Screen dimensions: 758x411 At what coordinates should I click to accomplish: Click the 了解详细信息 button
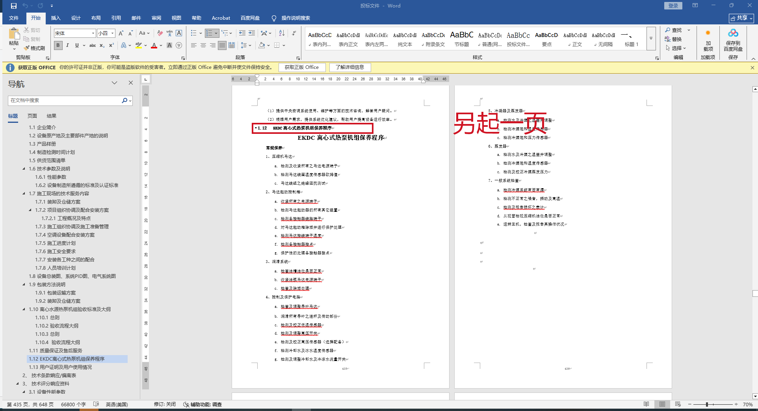tap(350, 67)
